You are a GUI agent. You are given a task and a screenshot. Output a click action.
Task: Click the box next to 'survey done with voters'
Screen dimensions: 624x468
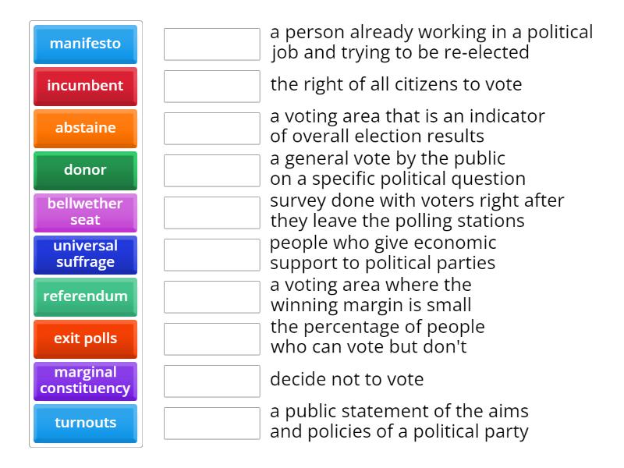(x=211, y=212)
